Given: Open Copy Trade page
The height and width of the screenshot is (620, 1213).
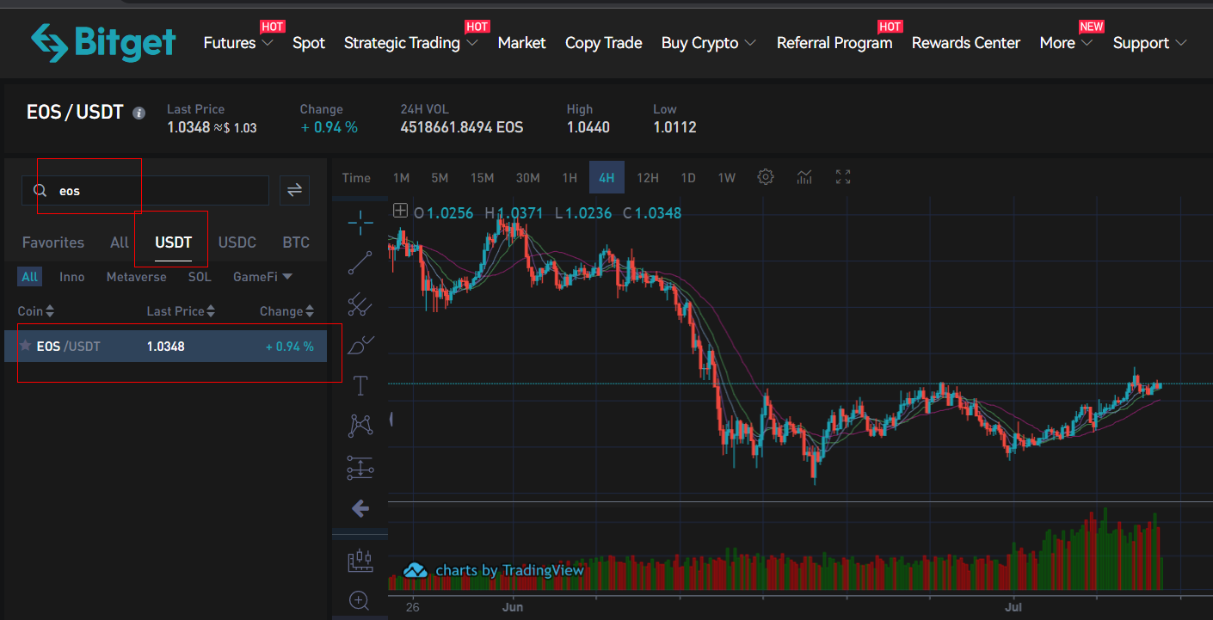Looking at the screenshot, I should pos(603,43).
